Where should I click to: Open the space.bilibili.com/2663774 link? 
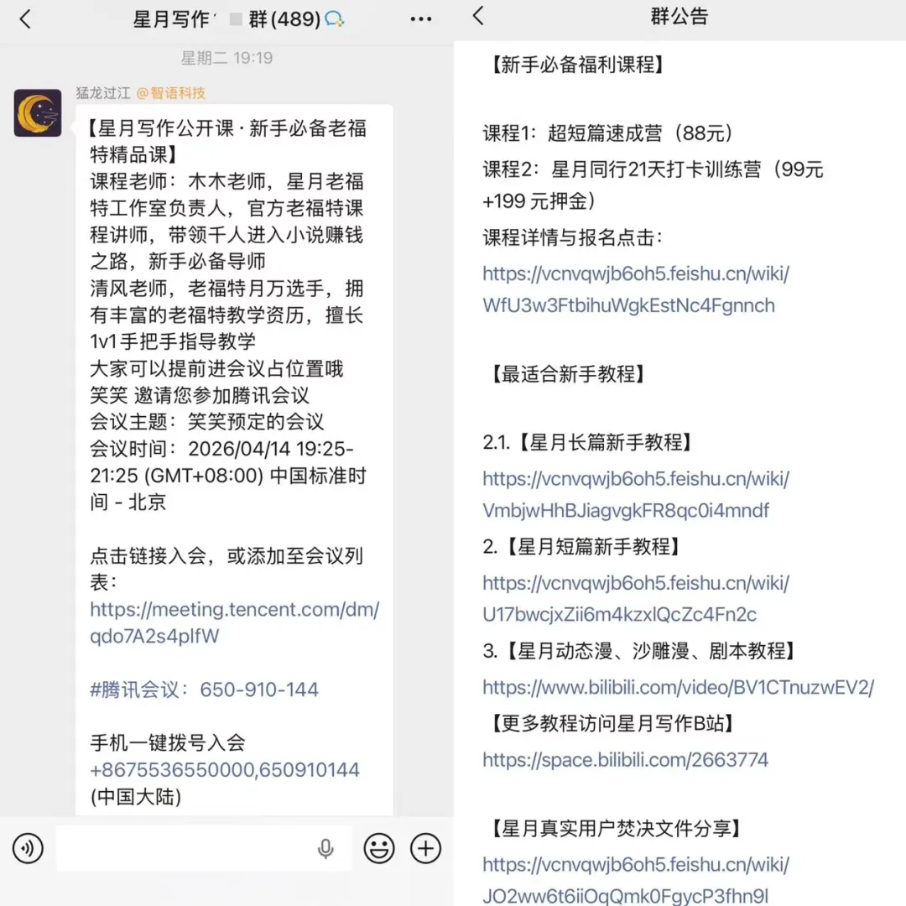(625, 759)
